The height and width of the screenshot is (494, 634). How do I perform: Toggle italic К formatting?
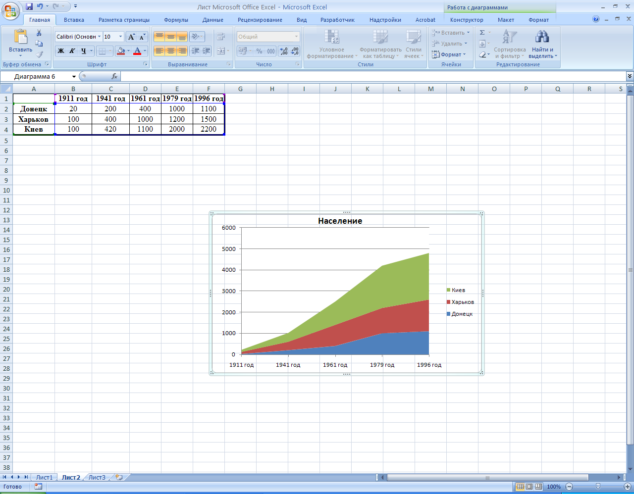72,50
